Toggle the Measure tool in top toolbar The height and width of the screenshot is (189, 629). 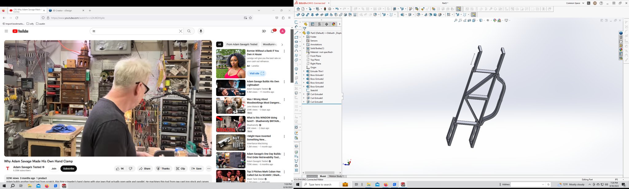click(459, 9)
